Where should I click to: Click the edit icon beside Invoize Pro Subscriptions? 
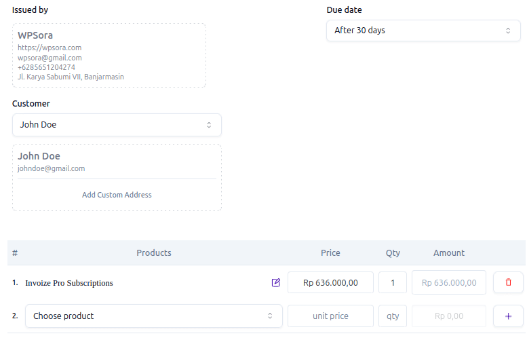tap(275, 282)
